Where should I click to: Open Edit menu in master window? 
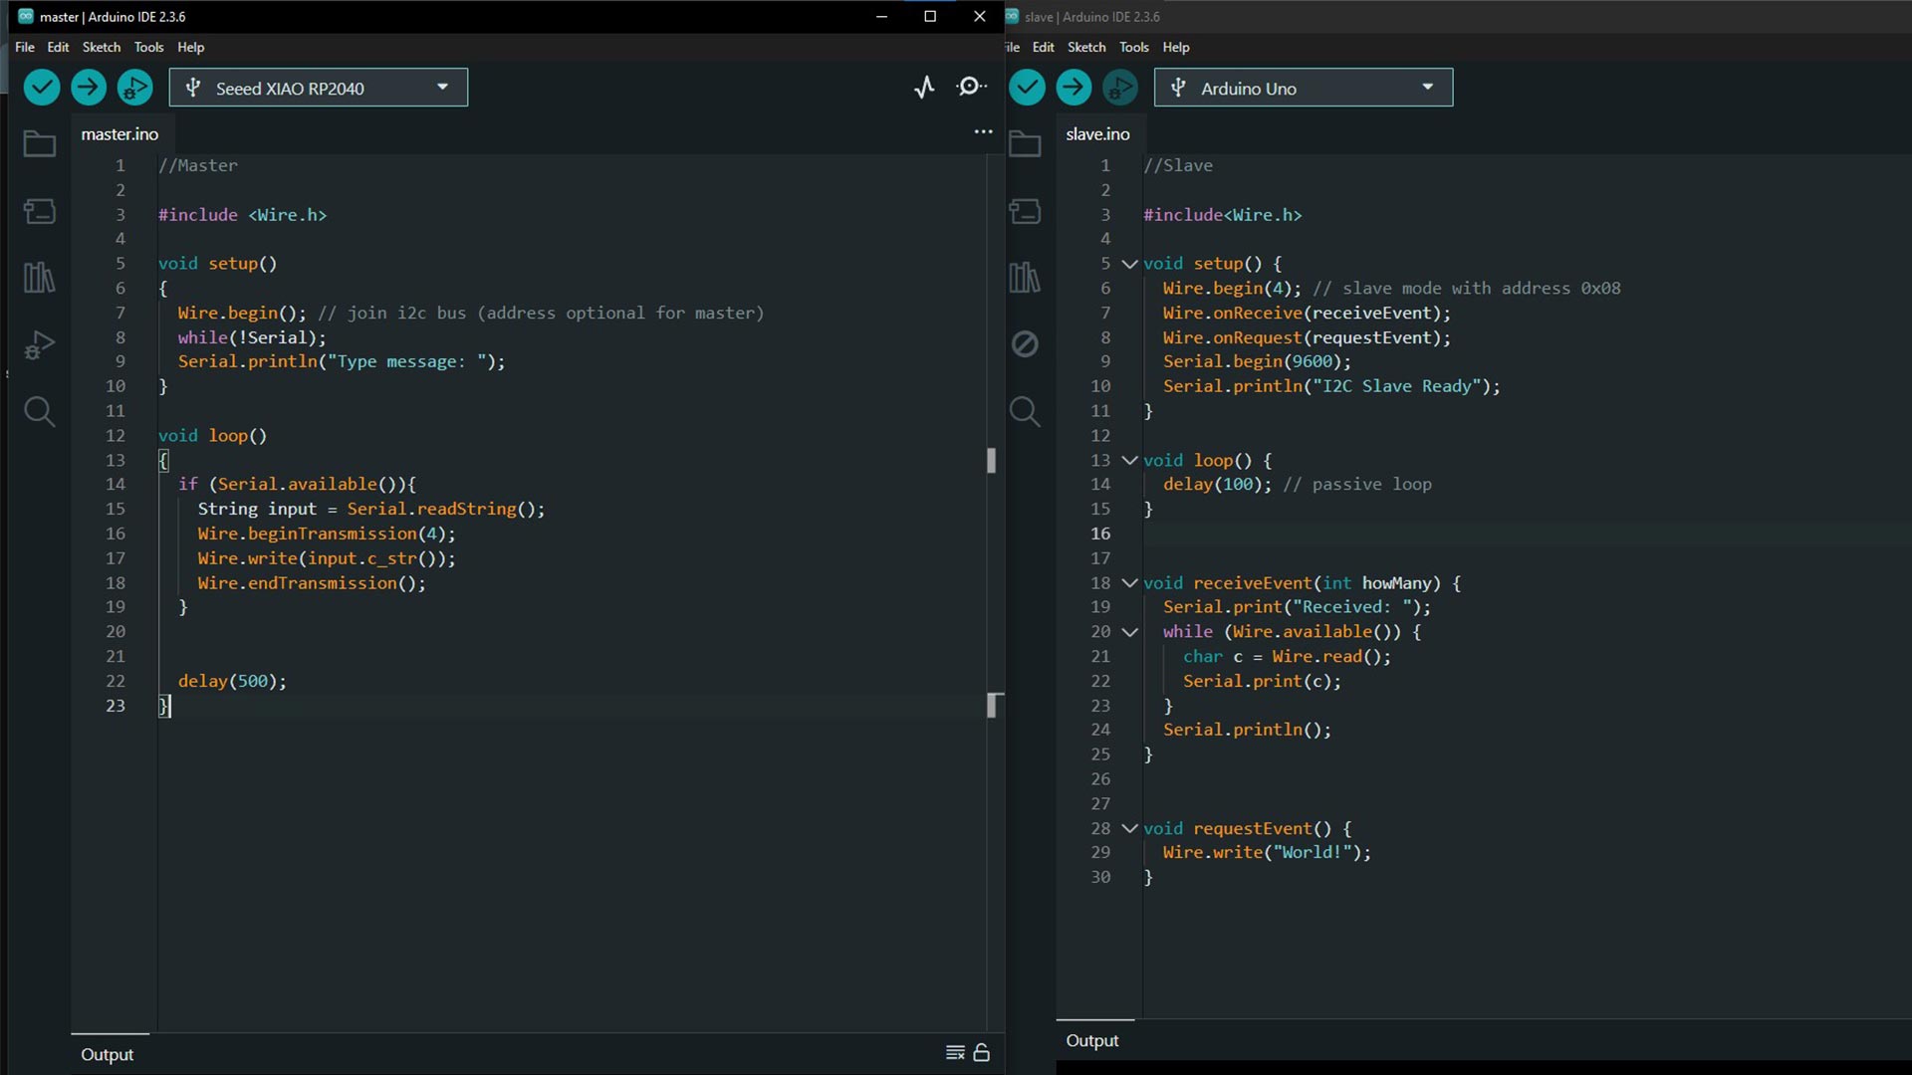click(58, 47)
